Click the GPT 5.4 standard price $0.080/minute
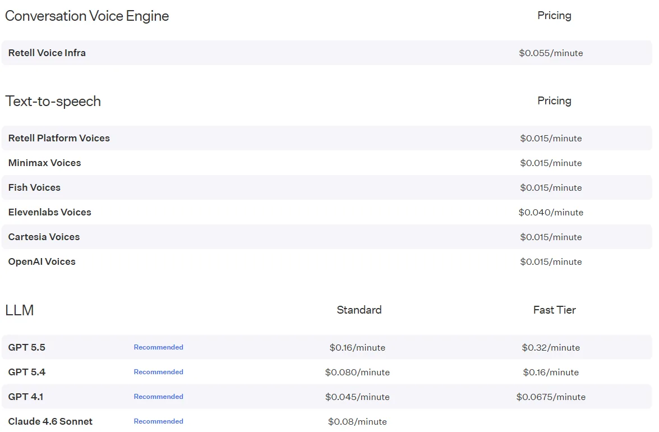This screenshot has width=659, height=432. point(357,373)
